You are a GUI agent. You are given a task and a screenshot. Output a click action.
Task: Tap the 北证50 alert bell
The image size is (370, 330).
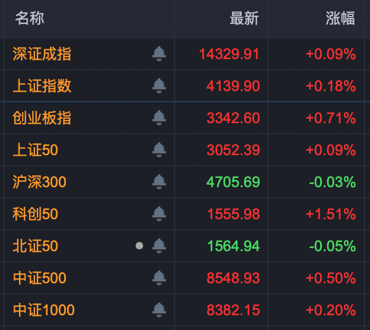tap(159, 246)
